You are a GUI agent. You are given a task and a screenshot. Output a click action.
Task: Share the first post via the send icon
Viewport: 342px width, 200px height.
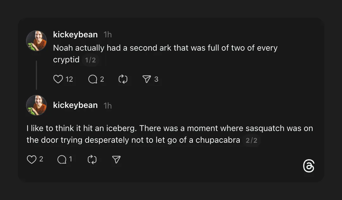(147, 79)
